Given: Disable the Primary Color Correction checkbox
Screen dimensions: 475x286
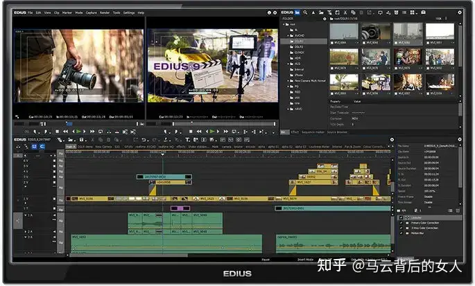Looking at the screenshot, I should (401, 223).
